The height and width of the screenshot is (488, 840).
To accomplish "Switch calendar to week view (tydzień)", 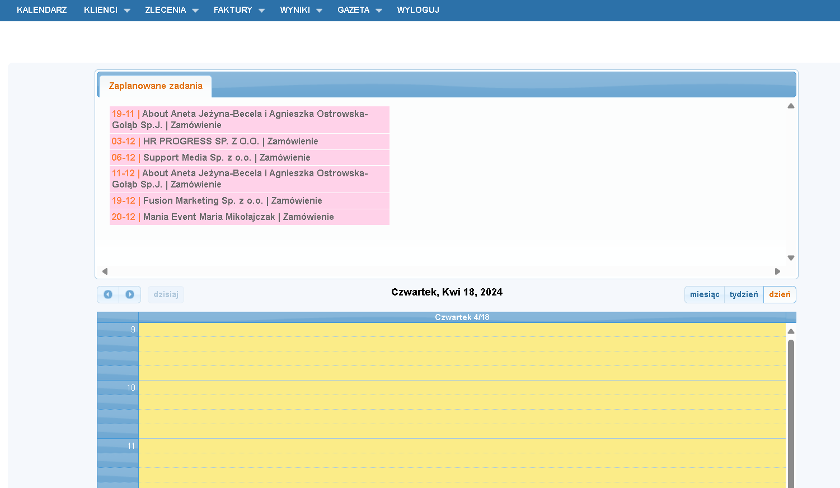I will pos(743,294).
